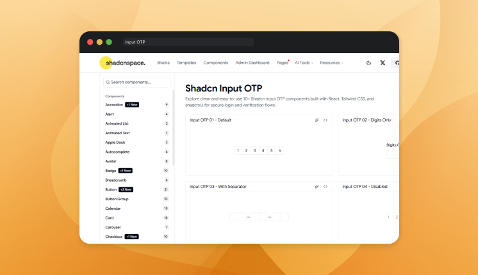
Task: Click the sidebar vertical scrollbar
Action: tap(174, 128)
